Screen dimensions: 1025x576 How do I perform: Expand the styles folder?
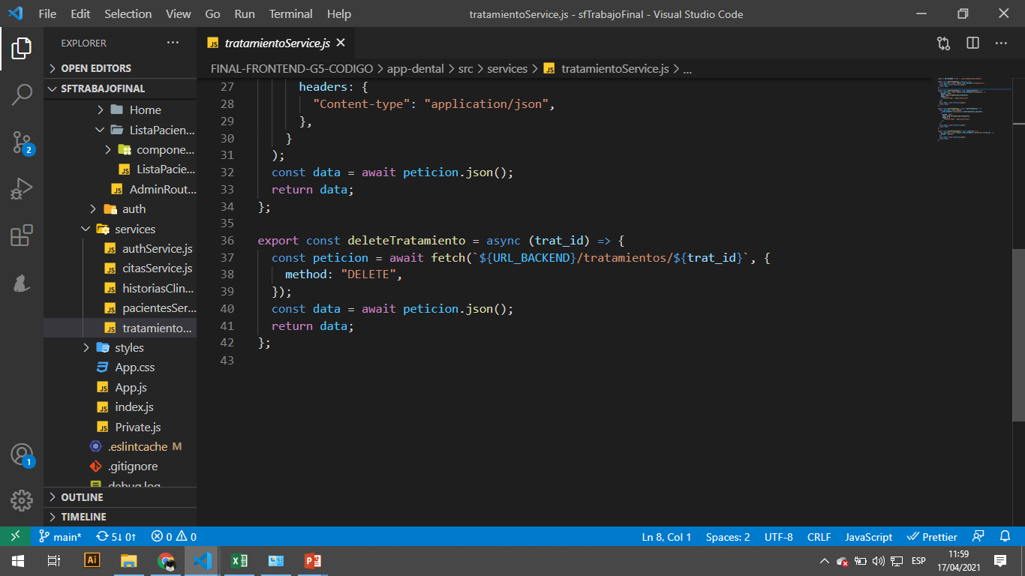click(120, 347)
